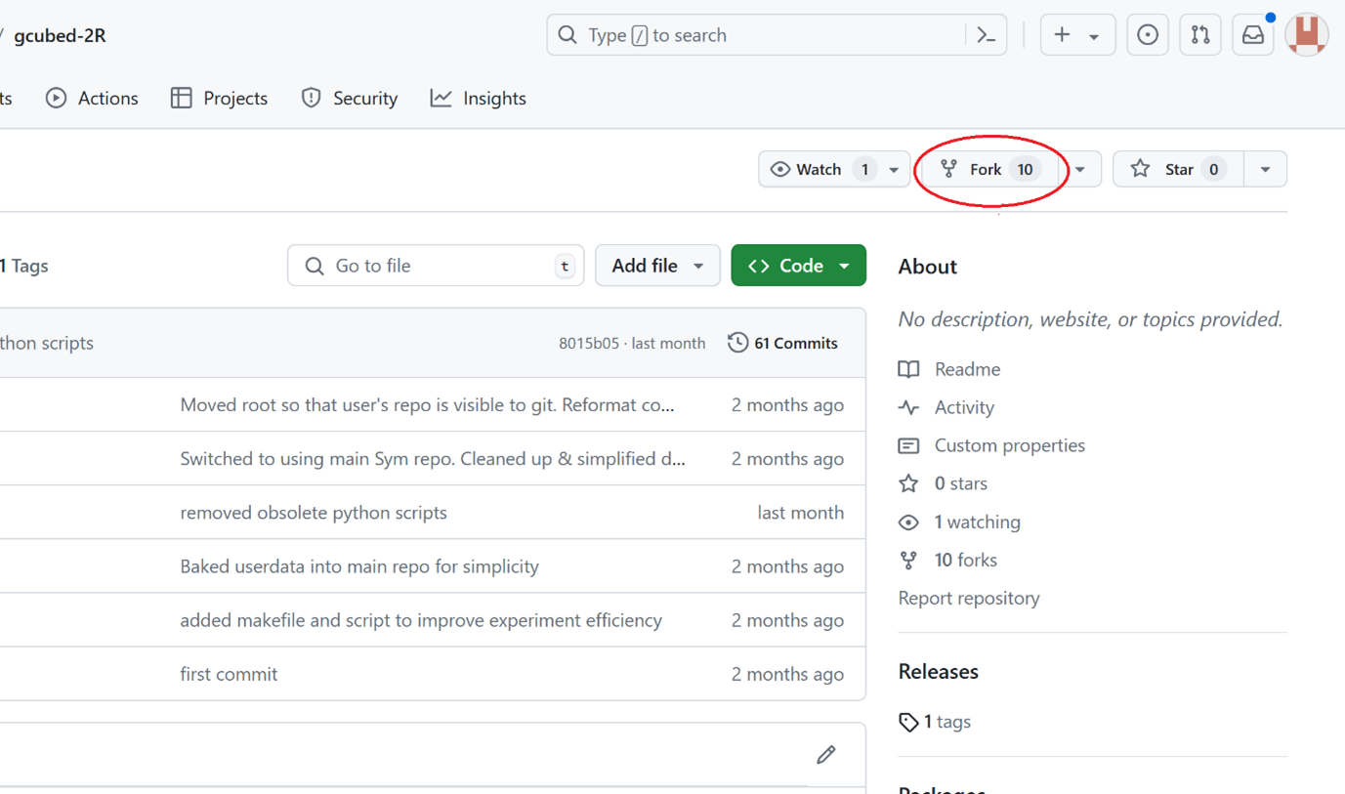Open the Tags link near the branch bar
This screenshot has width=1345, height=794.
pyautogui.click(x=24, y=266)
